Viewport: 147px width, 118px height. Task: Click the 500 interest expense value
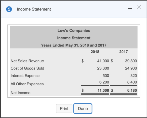[106, 76]
